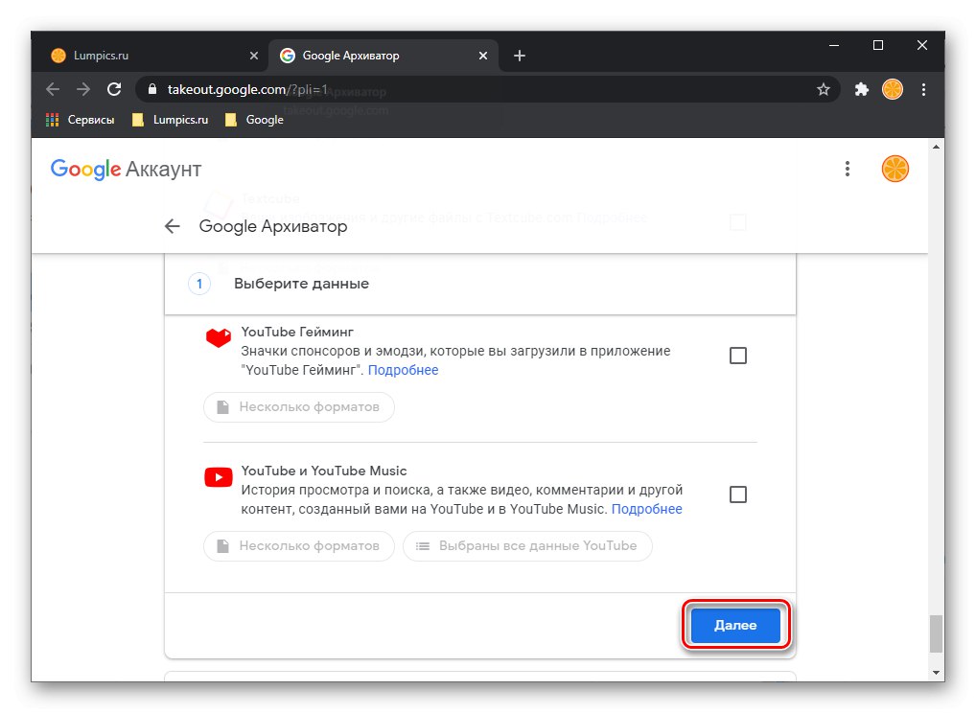Click the page scrollbar thumb
Screen dimensions: 976x713
[x=936, y=633]
